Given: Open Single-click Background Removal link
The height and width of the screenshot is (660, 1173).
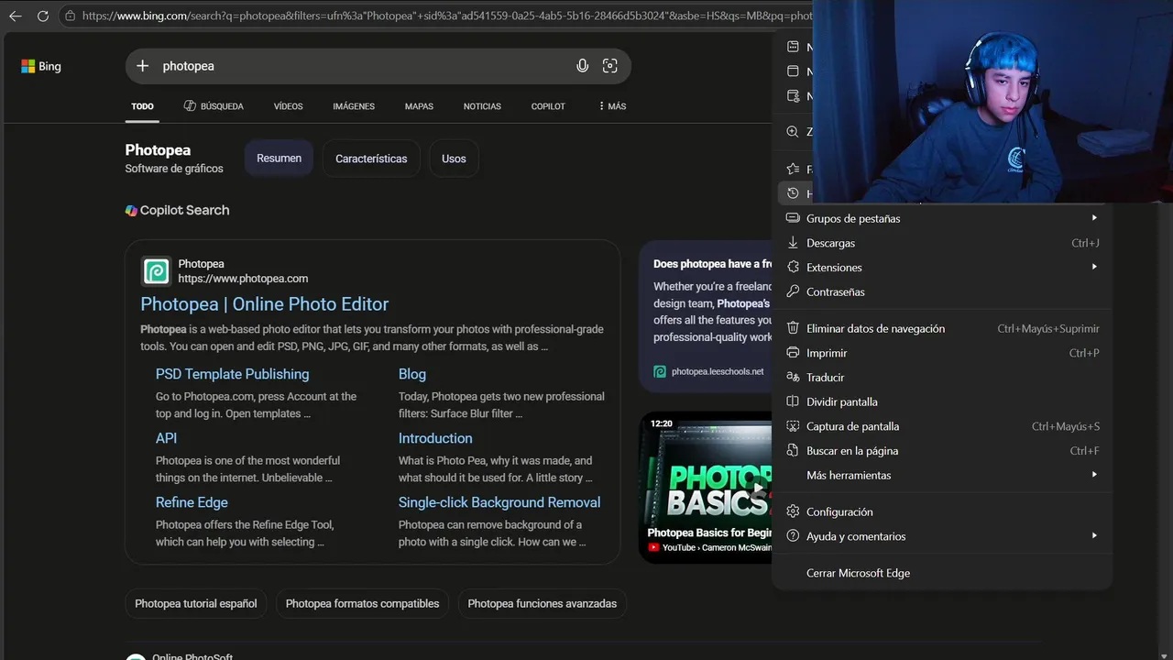Looking at the screenshot, I should [499, 502].
